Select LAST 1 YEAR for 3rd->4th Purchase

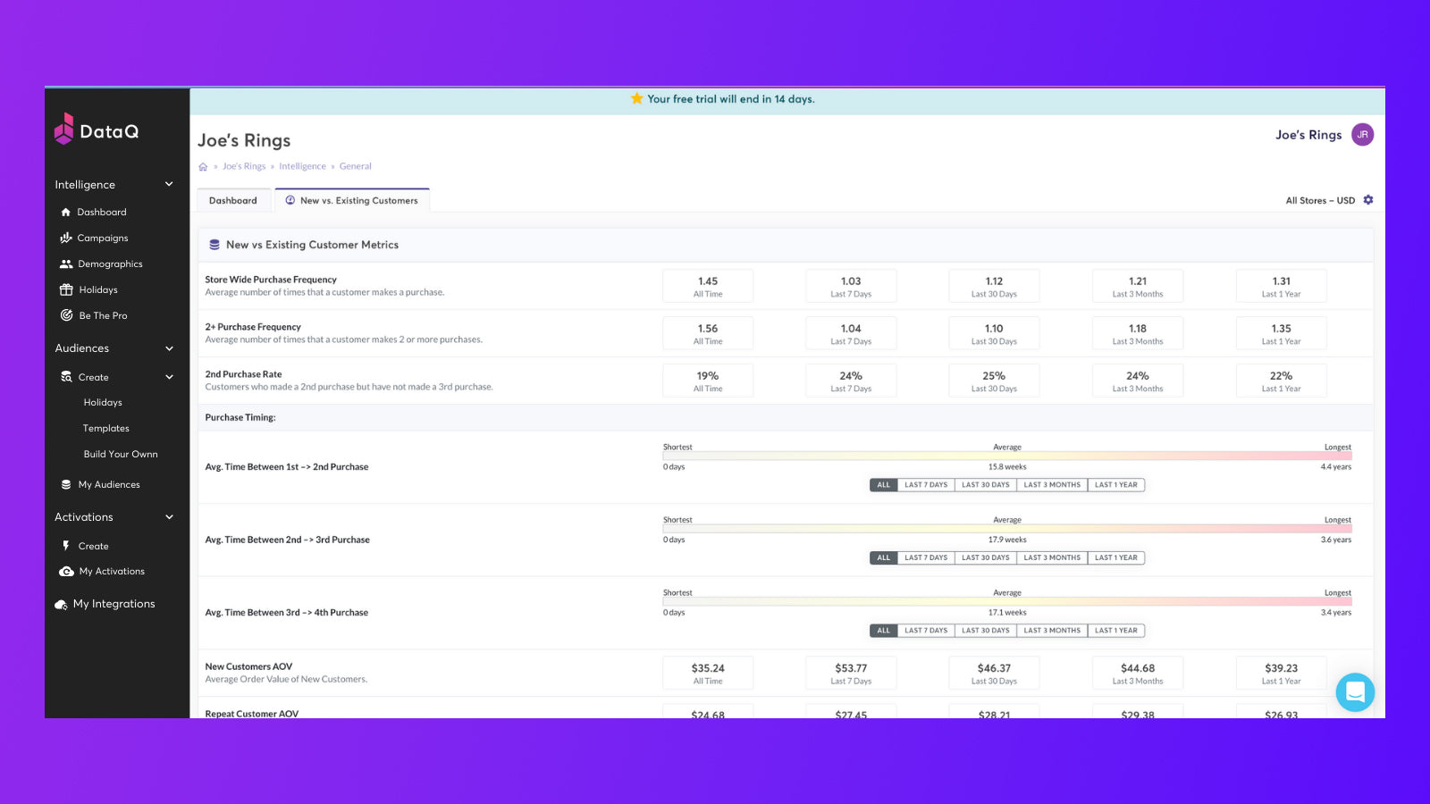click(x=1115, y=631)
